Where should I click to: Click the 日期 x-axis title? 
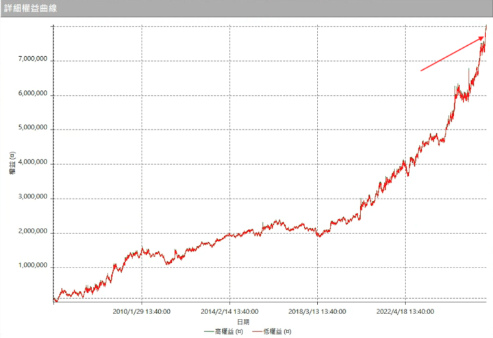pos(243,322)
